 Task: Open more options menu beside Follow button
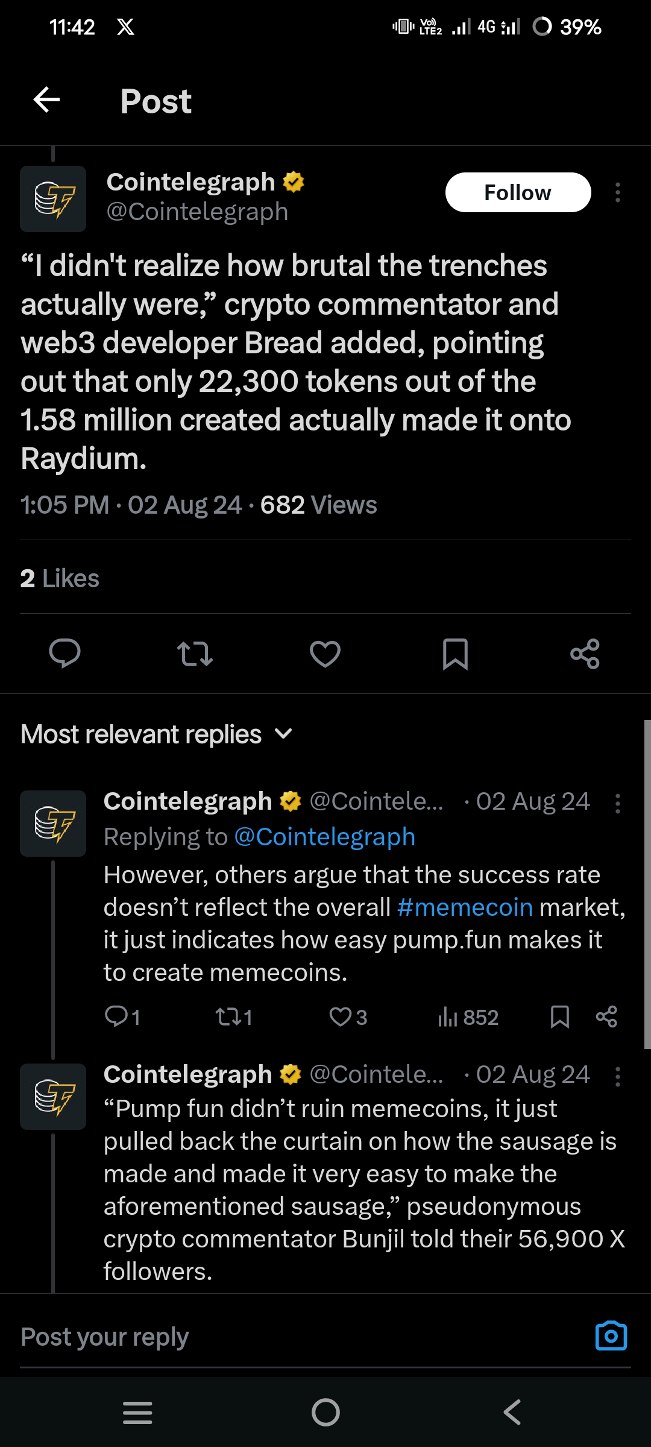617,192
